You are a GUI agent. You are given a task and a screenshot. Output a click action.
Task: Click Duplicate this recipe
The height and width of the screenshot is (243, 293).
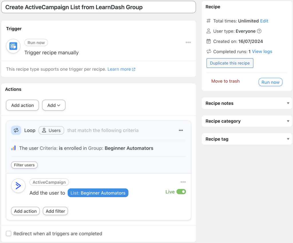230,63
